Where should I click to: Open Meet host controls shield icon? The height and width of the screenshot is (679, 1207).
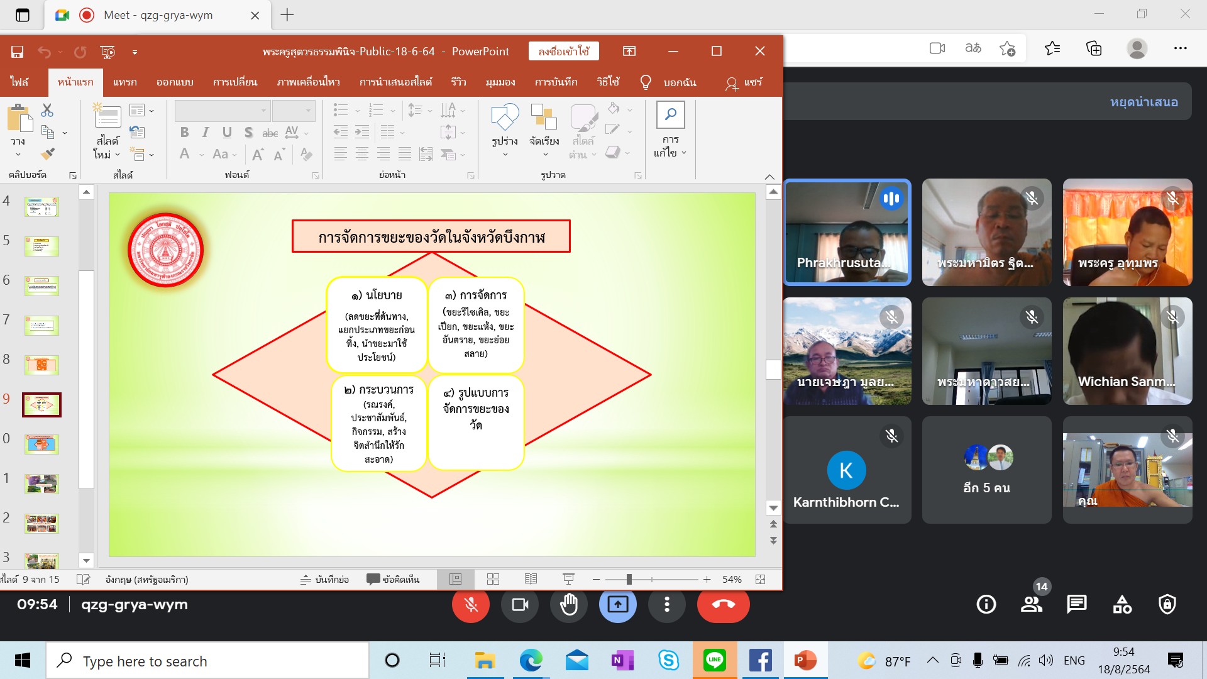[x=1167, y=604]
